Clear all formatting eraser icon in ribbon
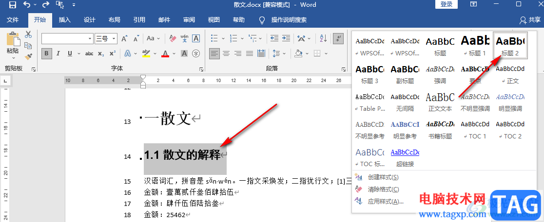 tap(173, 38)
